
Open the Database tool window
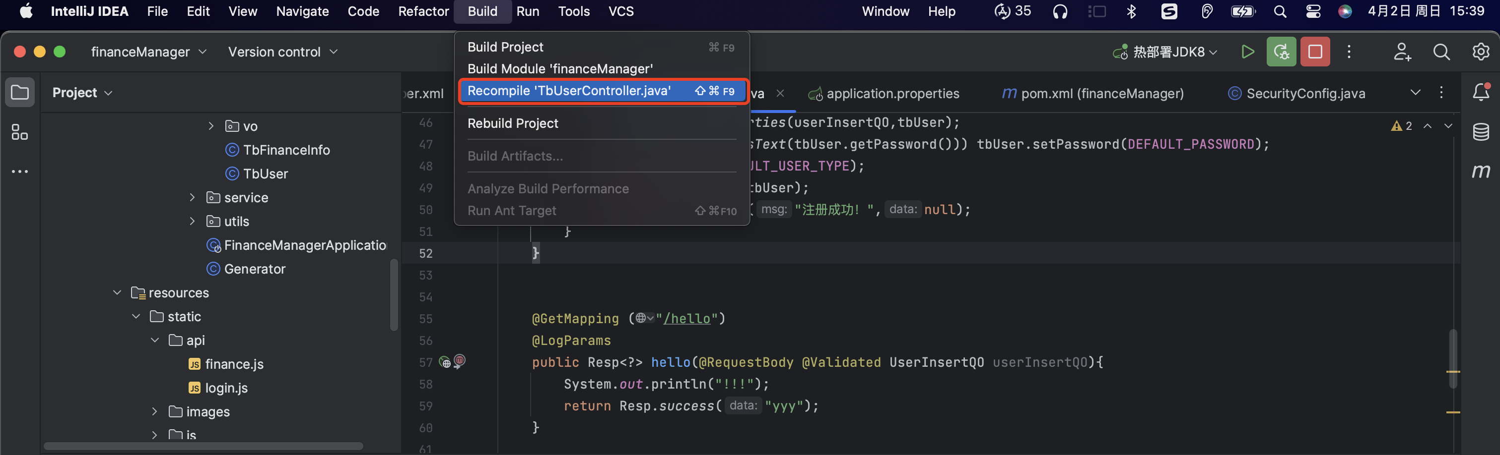(1480, 132)
